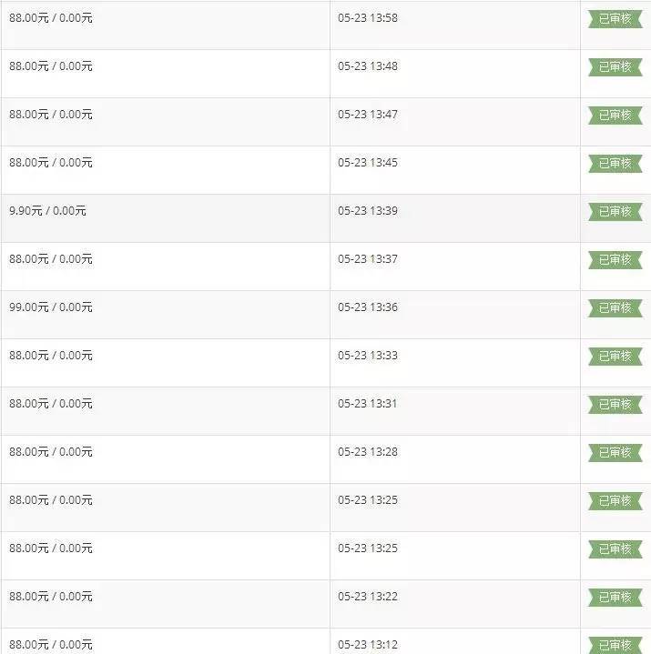The image size is (651, 654).
Task: Click the 已审核 badge in the 13:31 row
Action: [x=615, y=405]
